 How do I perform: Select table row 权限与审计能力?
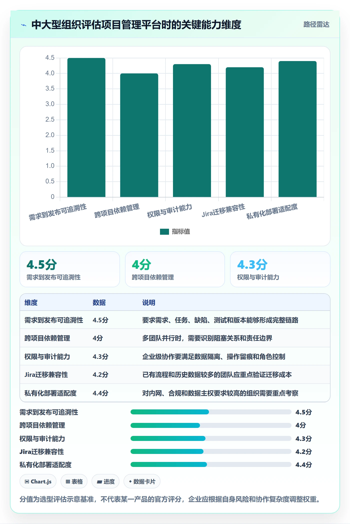coord(175,356)
